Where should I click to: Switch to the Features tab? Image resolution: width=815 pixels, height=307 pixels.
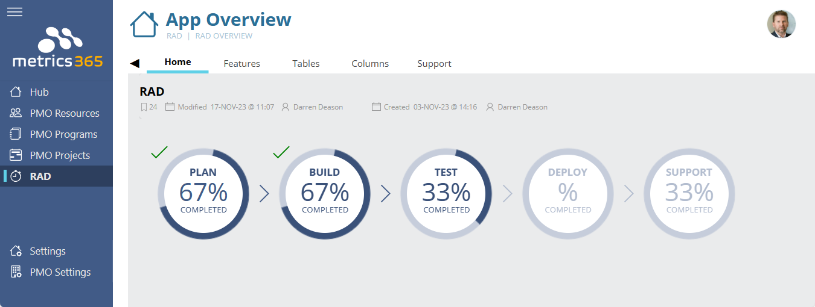click(241, 63)
